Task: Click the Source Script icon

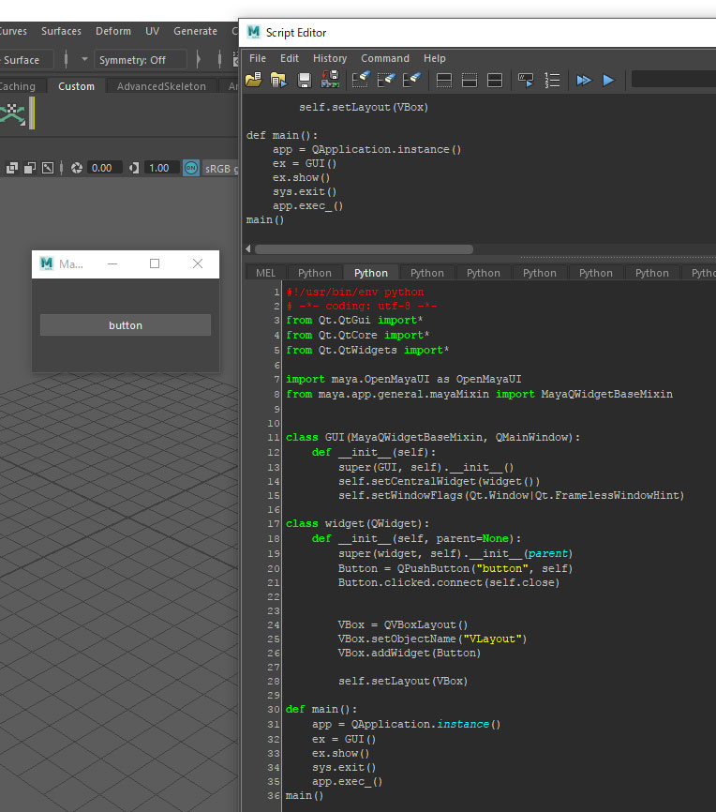Action: (x=278, y=81)
